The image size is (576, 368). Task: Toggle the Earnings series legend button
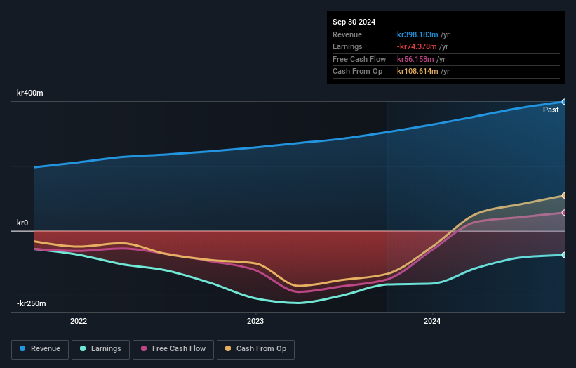pos(100,349)
